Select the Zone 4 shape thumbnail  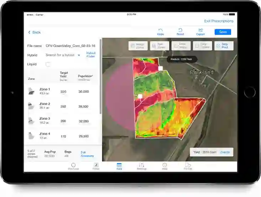(x=31, y=136)
